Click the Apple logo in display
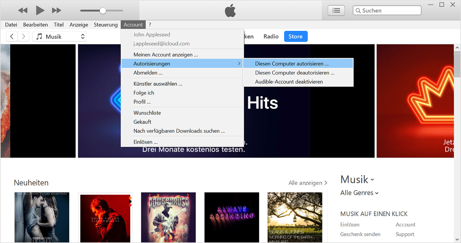The image size is (461, 243). click(230, 10)
